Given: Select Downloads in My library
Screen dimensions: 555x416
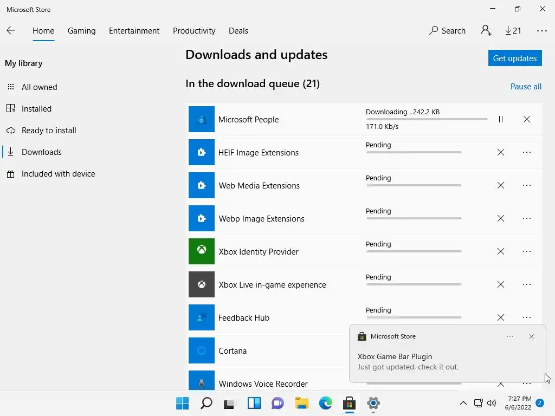Looking at the screenshot, I should pyautogui.click(x=34, y=152).
